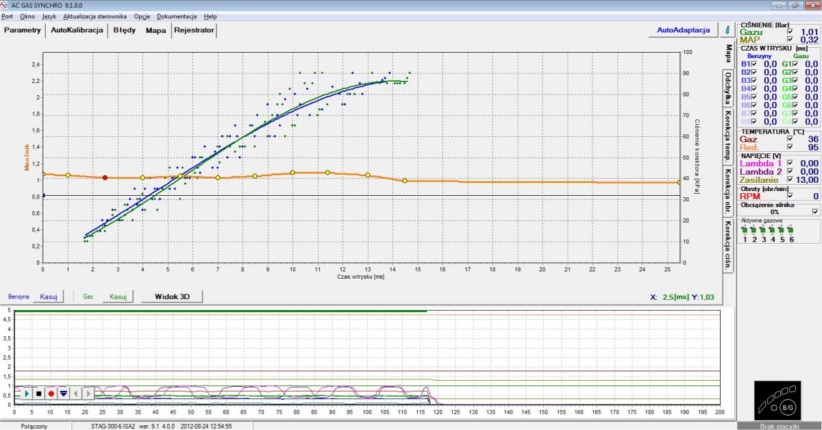Open the Okno menu

[x=27, y=16]
